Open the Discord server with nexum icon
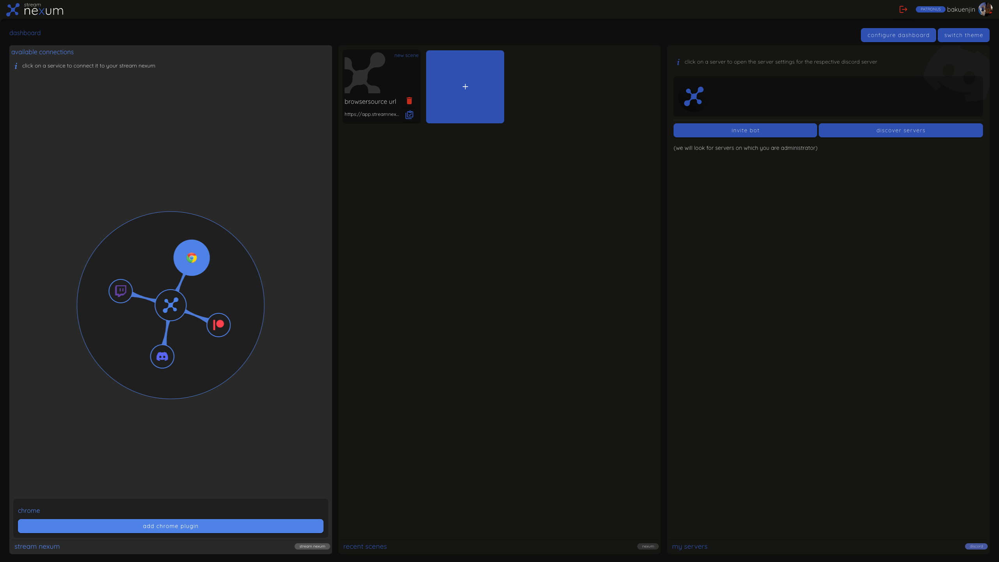 tap(693, 96)
